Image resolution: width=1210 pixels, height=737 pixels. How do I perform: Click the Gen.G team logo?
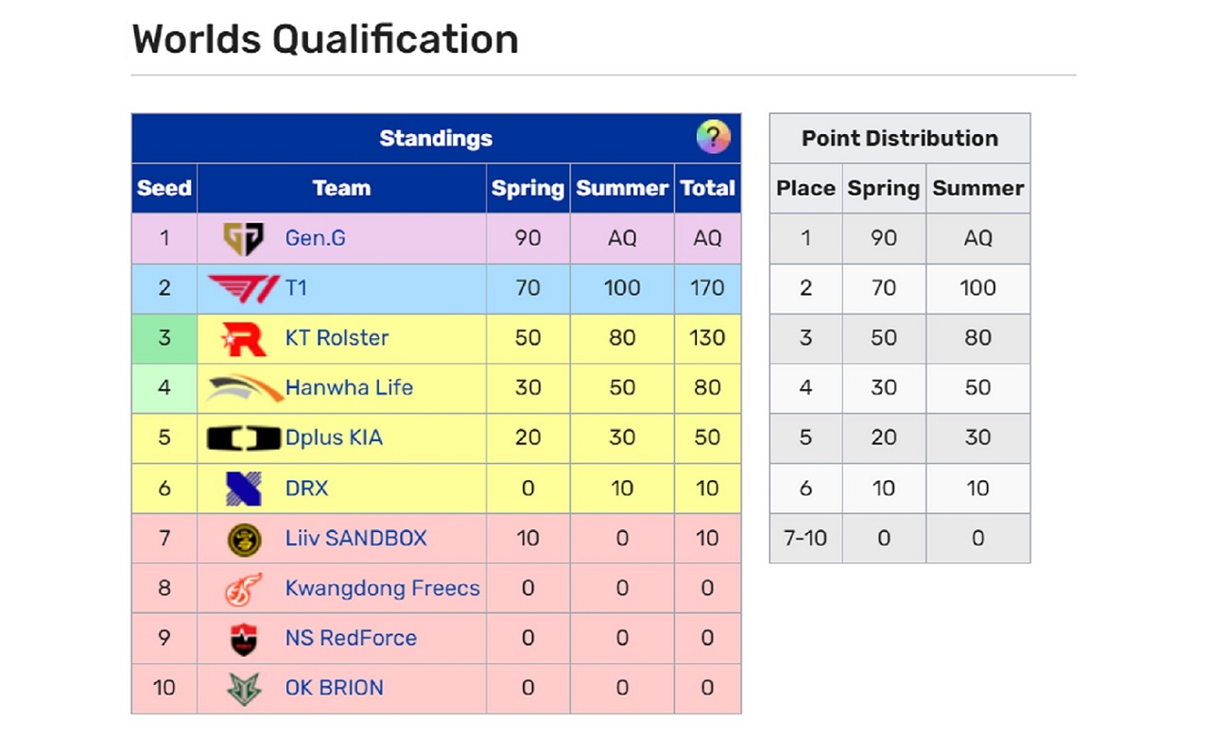coord(244,238)
